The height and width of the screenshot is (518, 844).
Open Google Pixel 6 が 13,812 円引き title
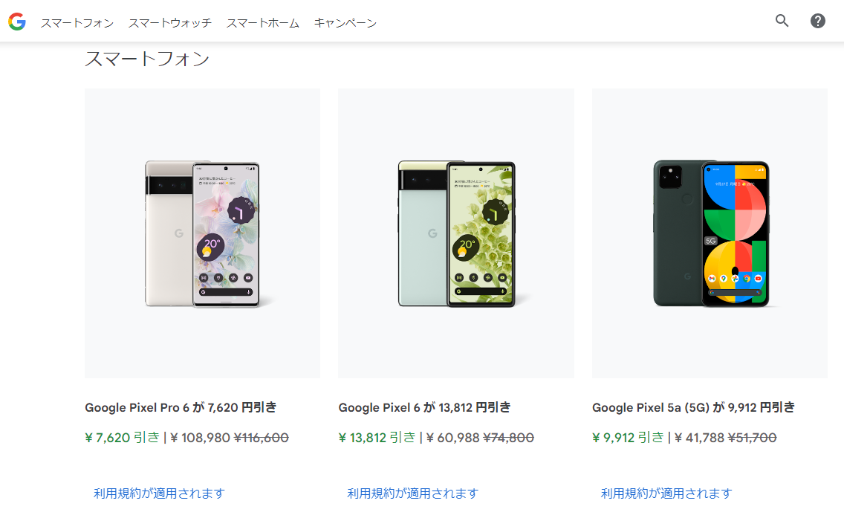424,407
